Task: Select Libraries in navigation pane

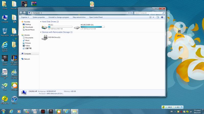Action: 27,35
